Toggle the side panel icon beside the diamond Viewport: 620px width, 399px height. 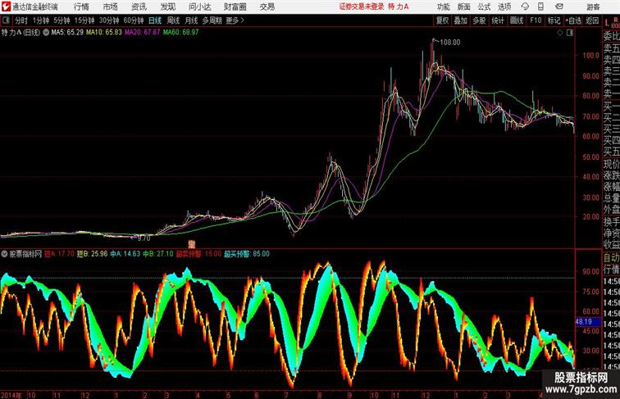point(570,33)
